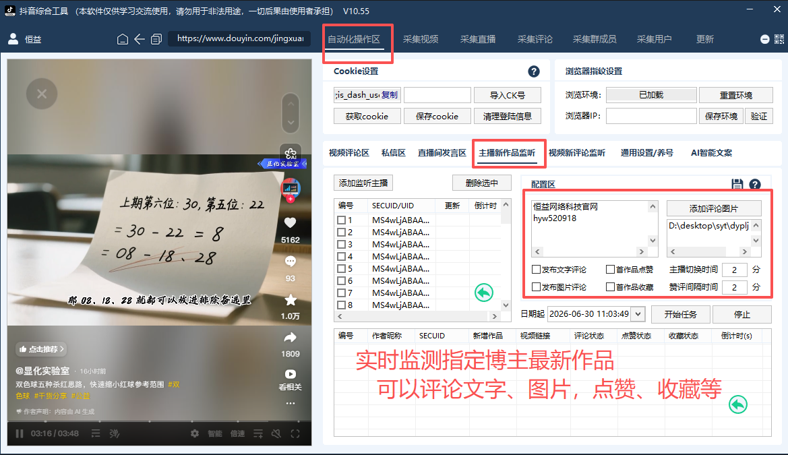This screenshot has width=788, height=455.
Task: Enable 发布图片评论 checkbox
Action: pyautogui.click(x=536, y=287)
